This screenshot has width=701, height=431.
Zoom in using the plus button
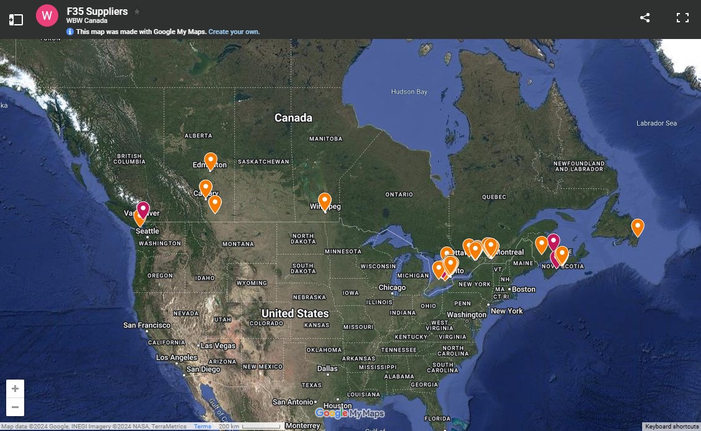point(15,389)
